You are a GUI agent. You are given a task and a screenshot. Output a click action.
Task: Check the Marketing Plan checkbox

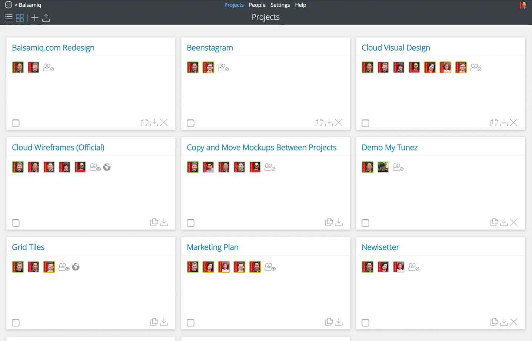click(x=190, y=323)
